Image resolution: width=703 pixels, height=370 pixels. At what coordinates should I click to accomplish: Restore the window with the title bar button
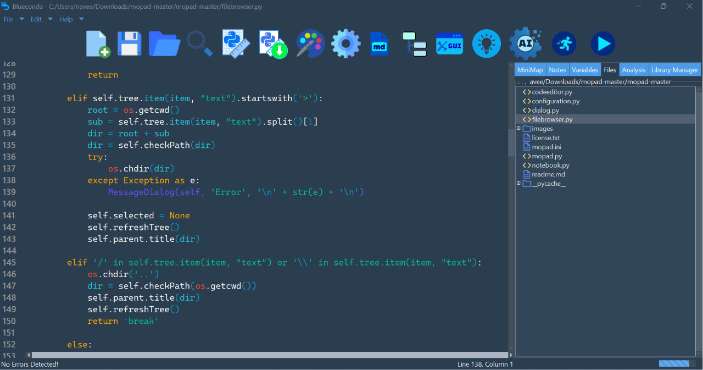point(663,6)
